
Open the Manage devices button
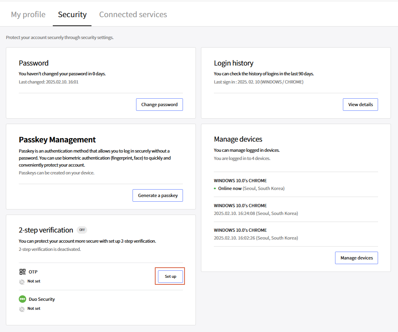(x=357, y=258)
